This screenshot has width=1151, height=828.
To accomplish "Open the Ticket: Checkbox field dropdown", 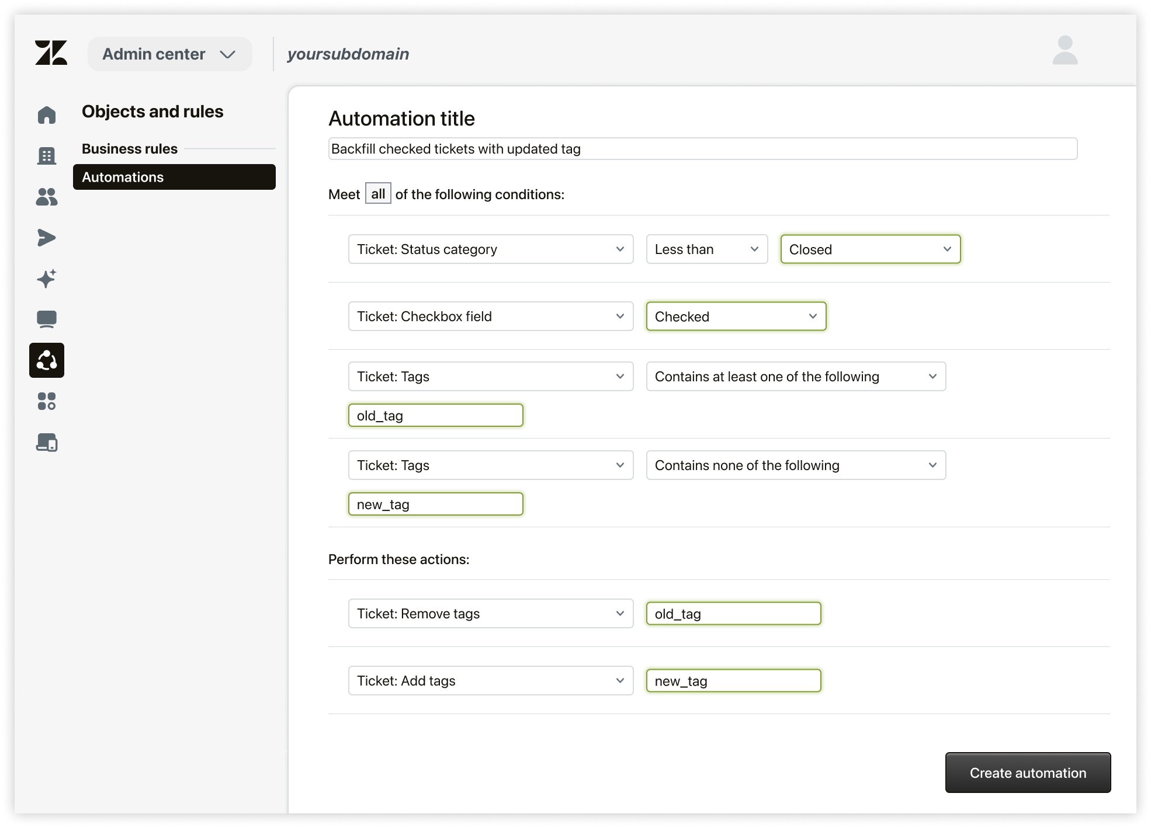I will pyautogui.click(x=491, y=316).
